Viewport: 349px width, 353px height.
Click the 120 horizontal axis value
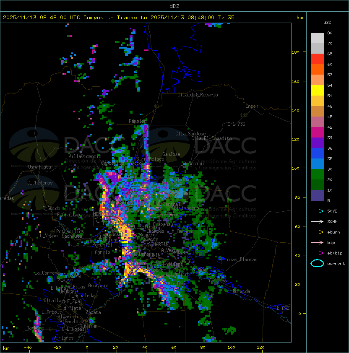tap(260, 348)
